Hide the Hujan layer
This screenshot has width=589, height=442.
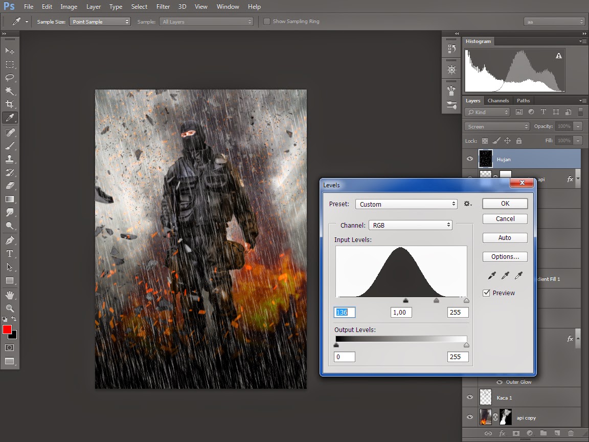point(470,159)
